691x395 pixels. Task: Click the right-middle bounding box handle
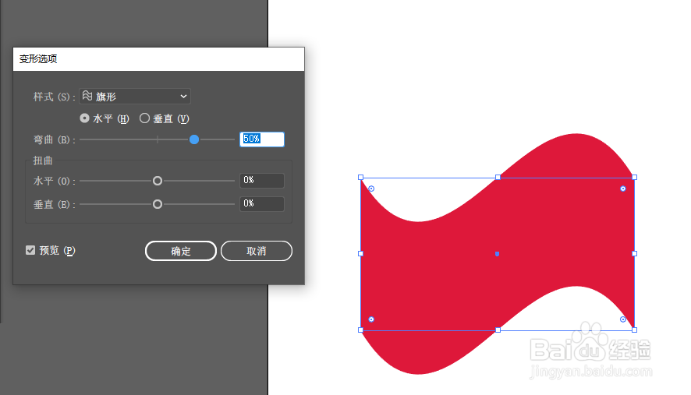635,253
